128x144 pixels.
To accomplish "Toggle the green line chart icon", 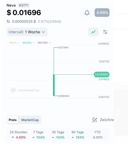I will 93,32.
